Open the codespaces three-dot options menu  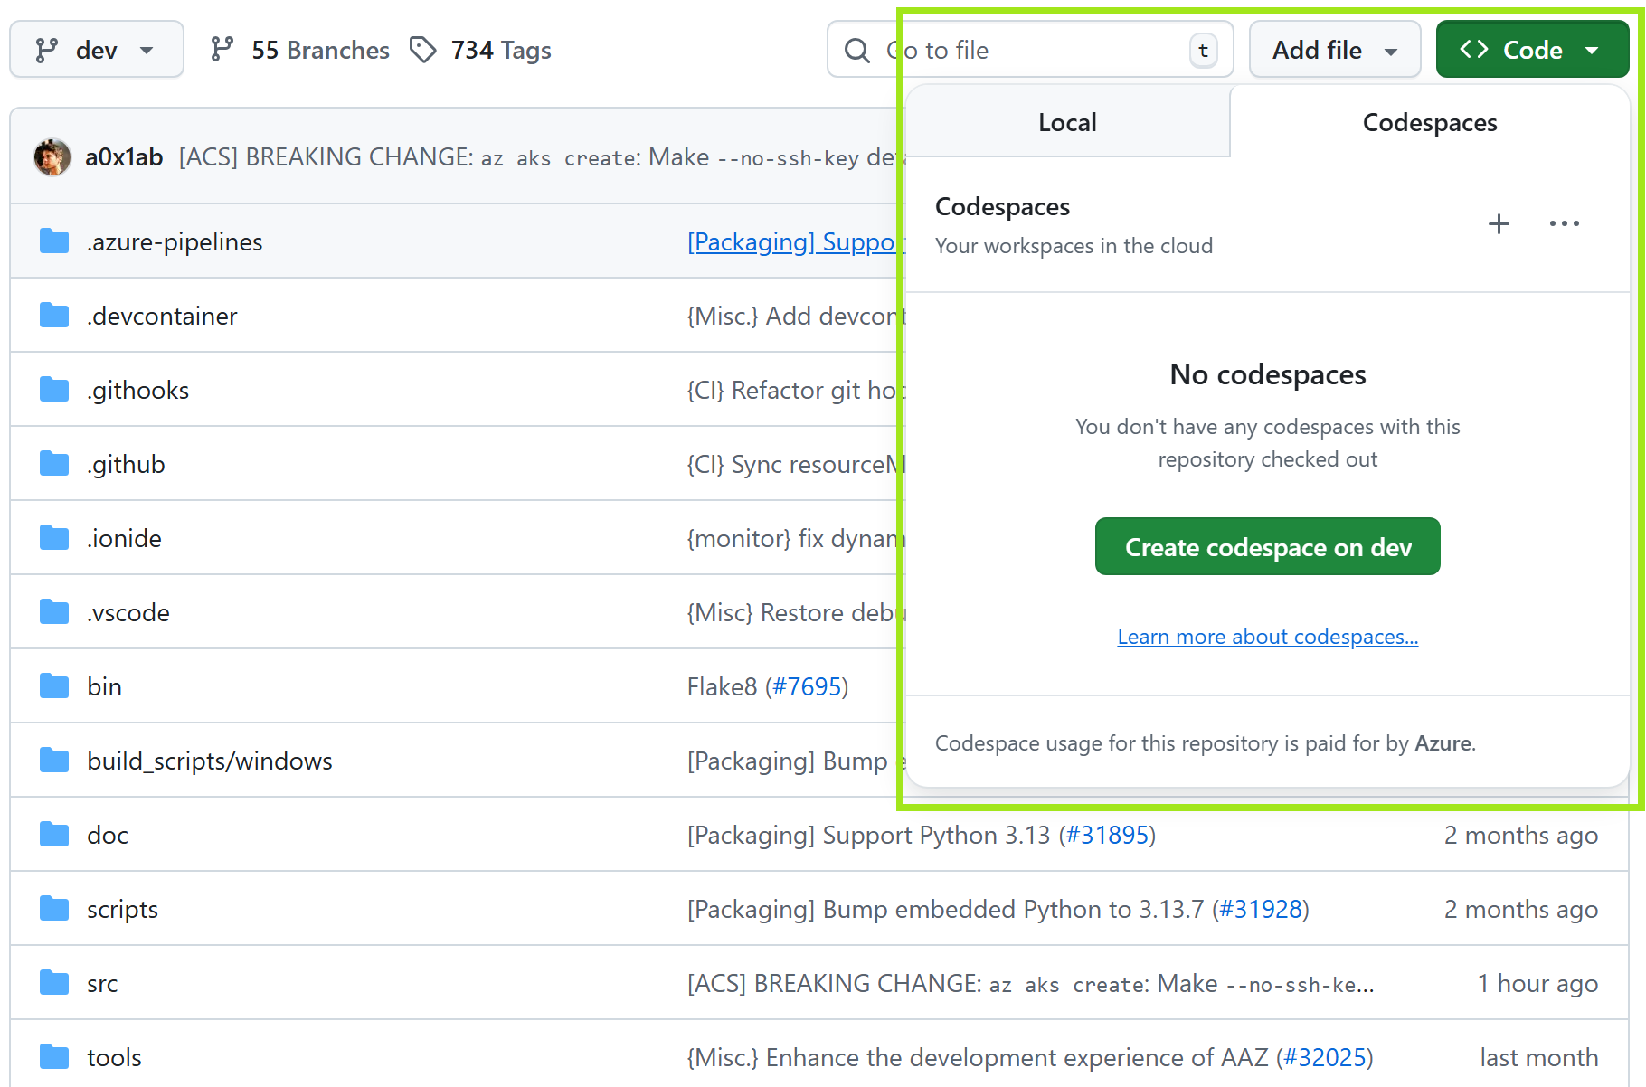point(1564,223)
